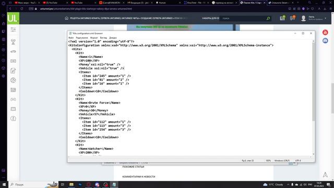
Task: Click the Money 30 line
Action: [x=93, y=110]
